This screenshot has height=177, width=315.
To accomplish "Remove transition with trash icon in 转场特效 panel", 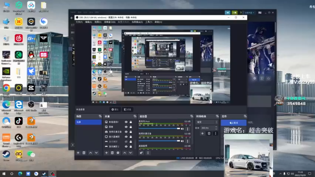I will click(x=209, y=133).
